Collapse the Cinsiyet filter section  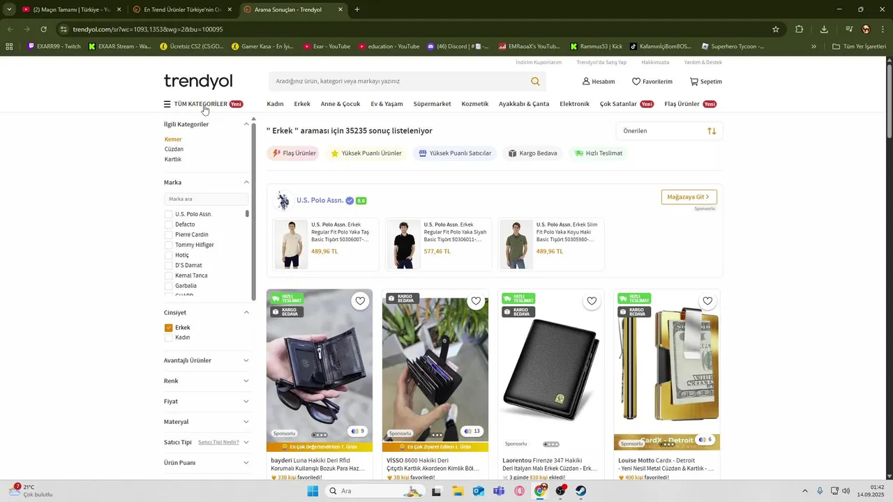tap(246, 312)
